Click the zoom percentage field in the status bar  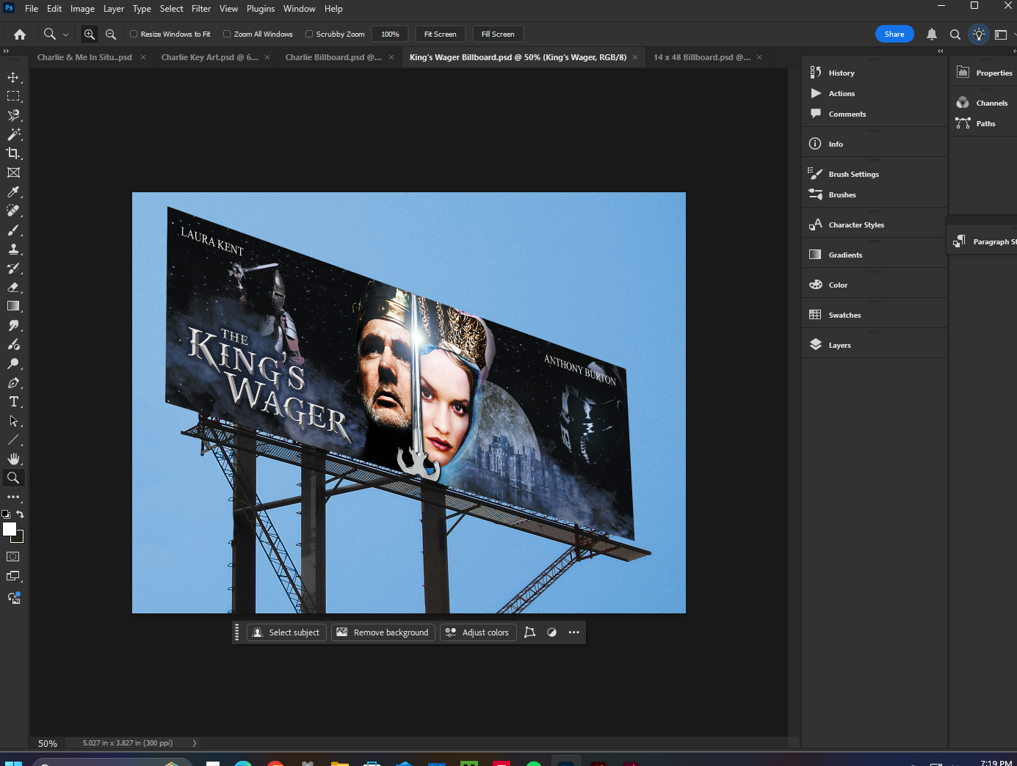[x=46, y=743]
